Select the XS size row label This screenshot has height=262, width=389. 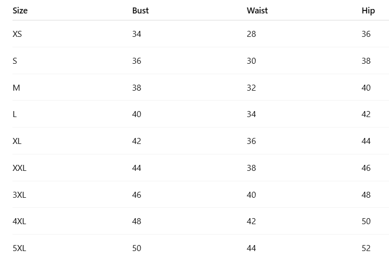pos(17,34)
